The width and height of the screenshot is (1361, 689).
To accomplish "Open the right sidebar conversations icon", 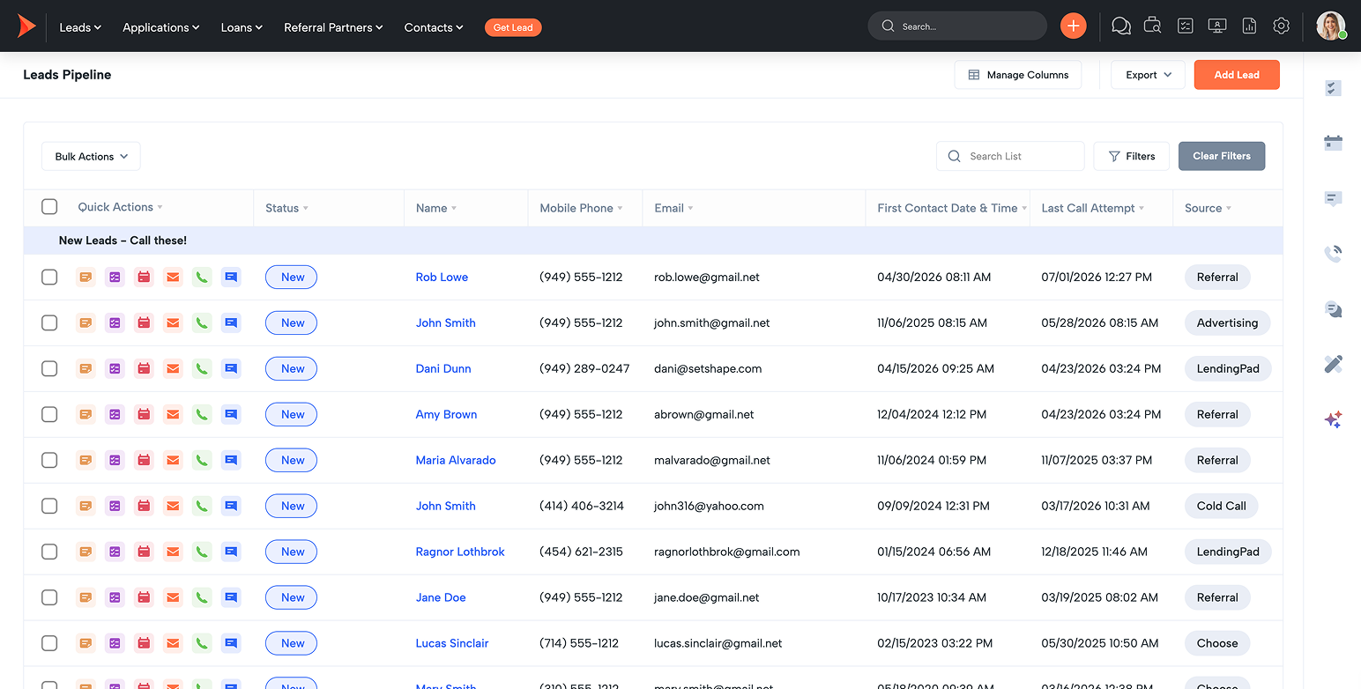I will (1333, 309).
